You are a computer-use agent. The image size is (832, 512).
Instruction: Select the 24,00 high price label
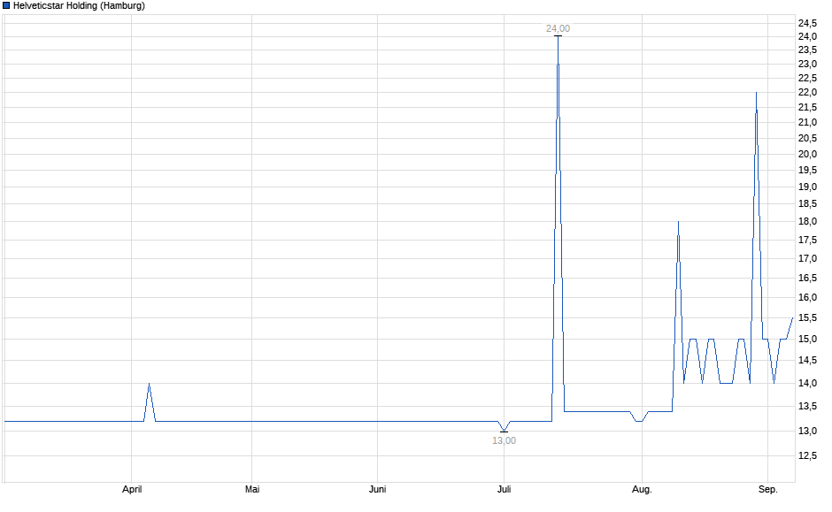pyautogui.click(x=559, y=28)
